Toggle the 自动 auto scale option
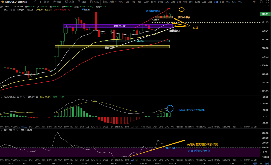Screen dimensions: 271x165 pyautogui.click(x=267, y=163)
